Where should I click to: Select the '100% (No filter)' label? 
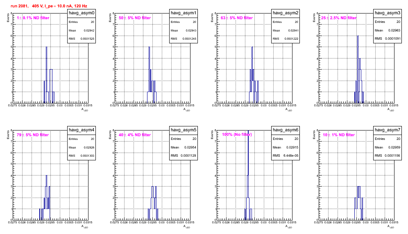pos(237,135)
